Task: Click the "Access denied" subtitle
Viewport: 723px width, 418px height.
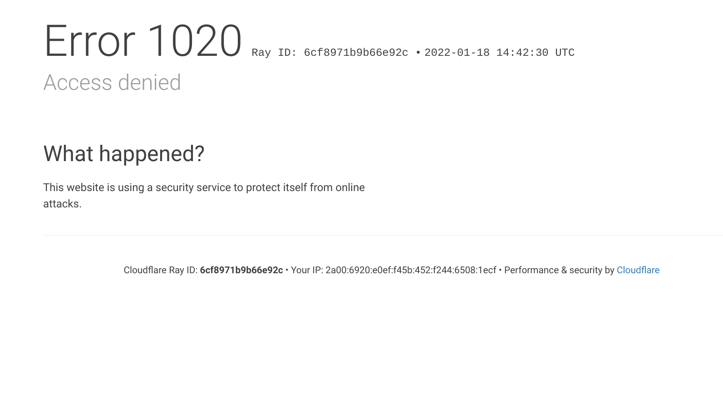Action: [x=112, y=83]
